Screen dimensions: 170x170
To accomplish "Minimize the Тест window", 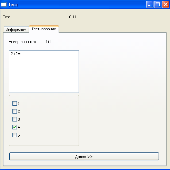I will 150,4.
